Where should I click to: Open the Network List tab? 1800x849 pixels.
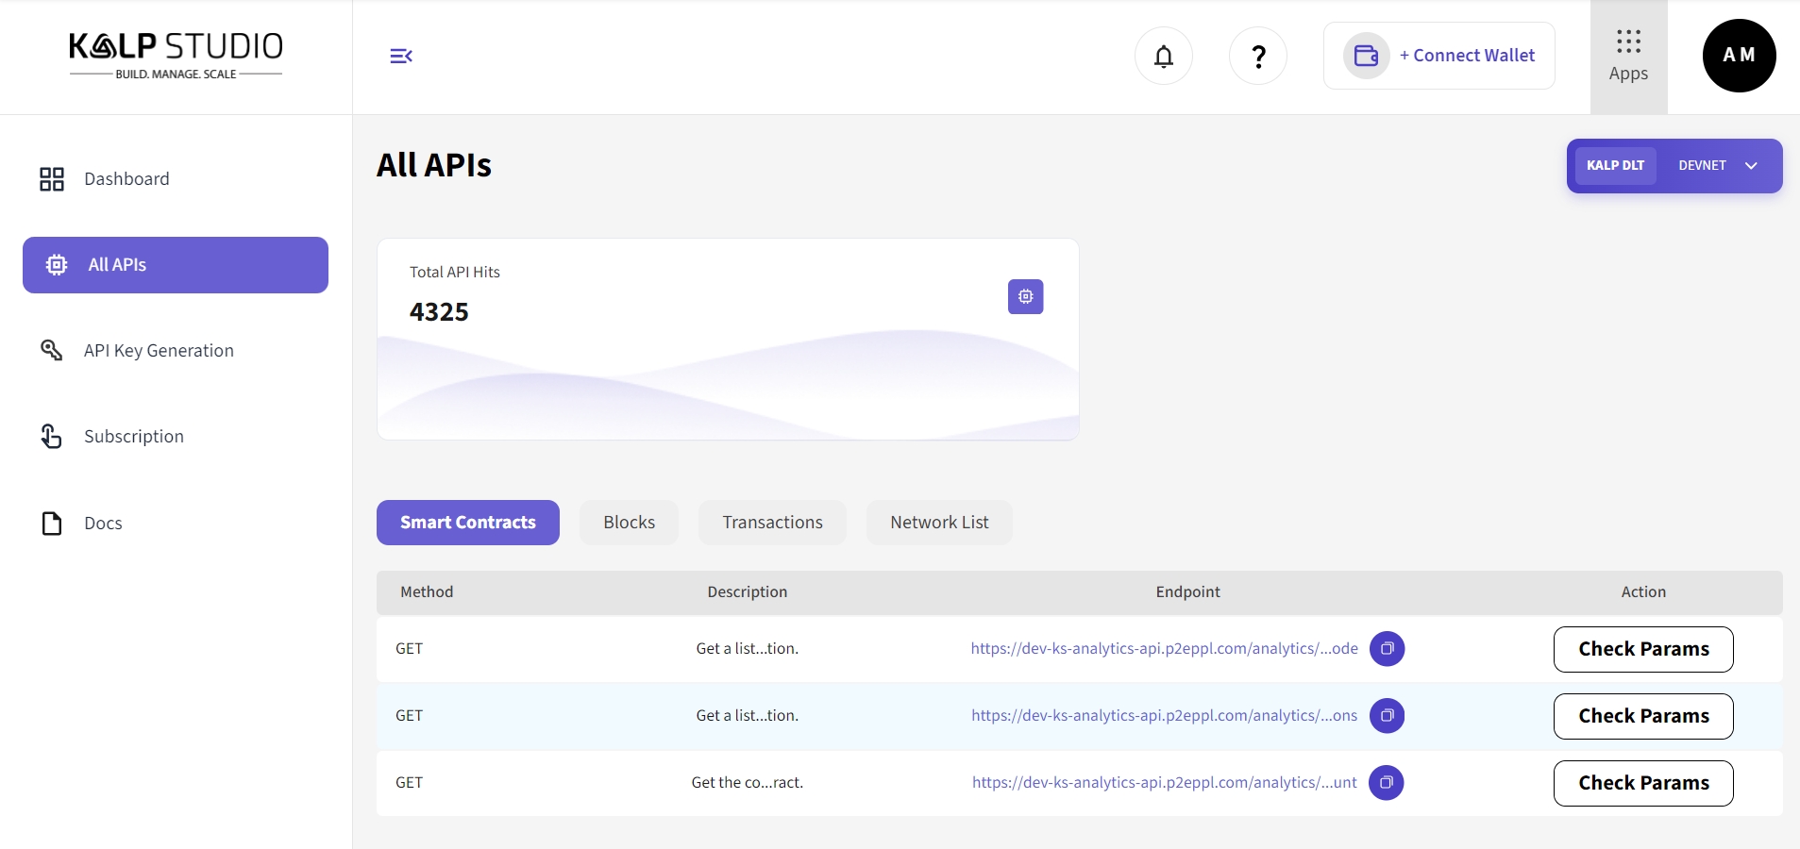pyautogui.click(x=939, y=523)
